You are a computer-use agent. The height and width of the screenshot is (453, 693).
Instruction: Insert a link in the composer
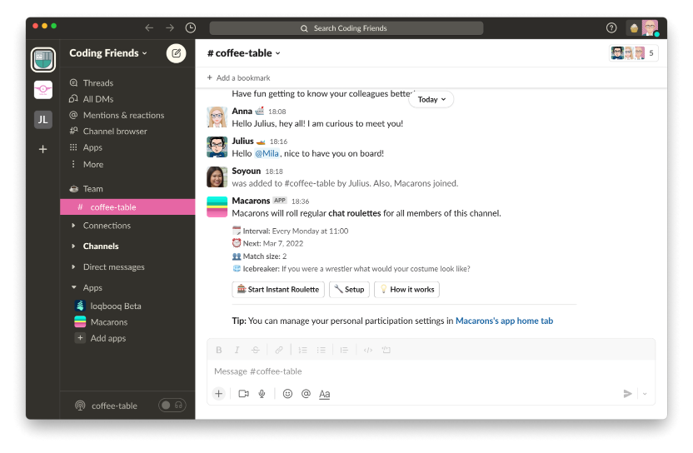(x=279, y=350)
